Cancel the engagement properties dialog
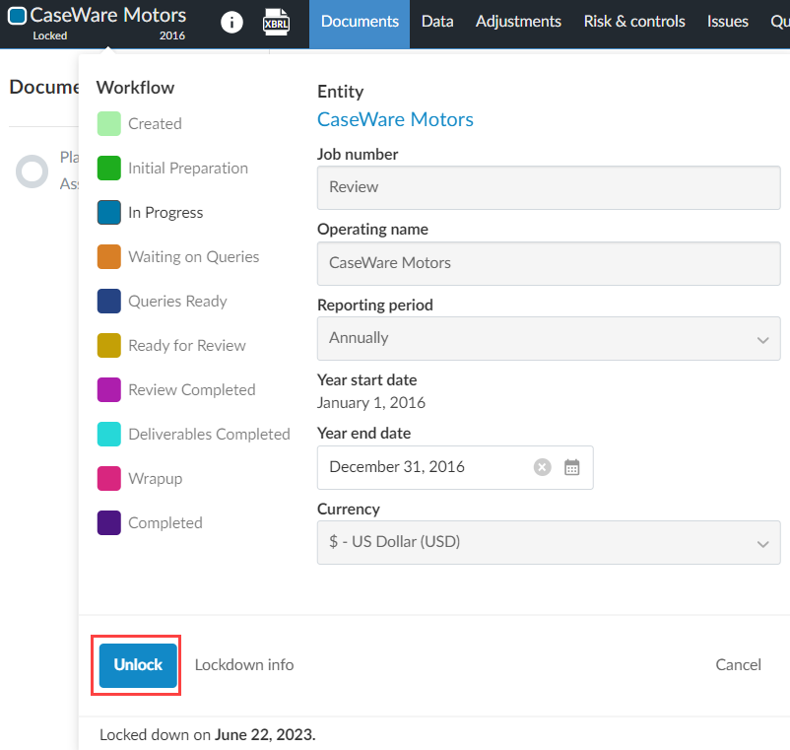This screenshot has height=750, width=790. pos(738,665)
